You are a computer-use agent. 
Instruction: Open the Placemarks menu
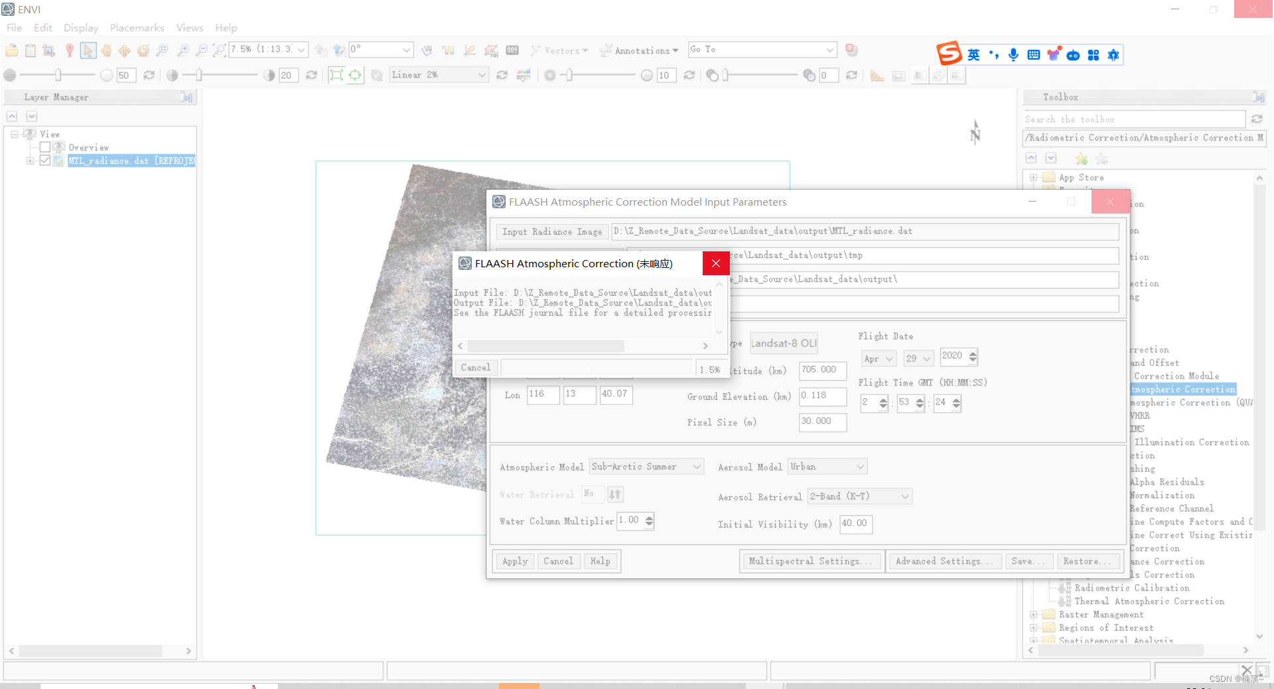(137, 28)
